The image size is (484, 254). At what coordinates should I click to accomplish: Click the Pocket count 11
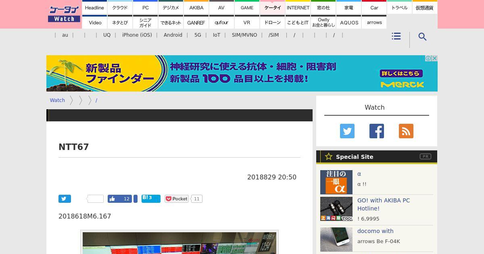196,199
